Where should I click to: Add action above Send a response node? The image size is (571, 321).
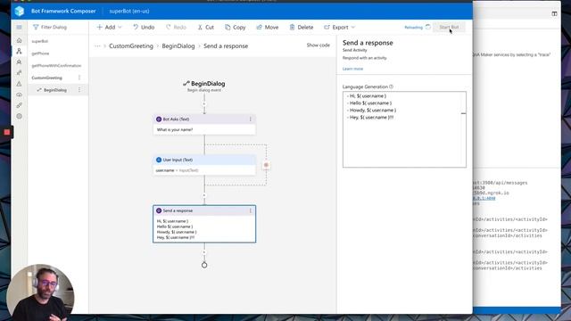pyautogui.click(x=204, y=195)
